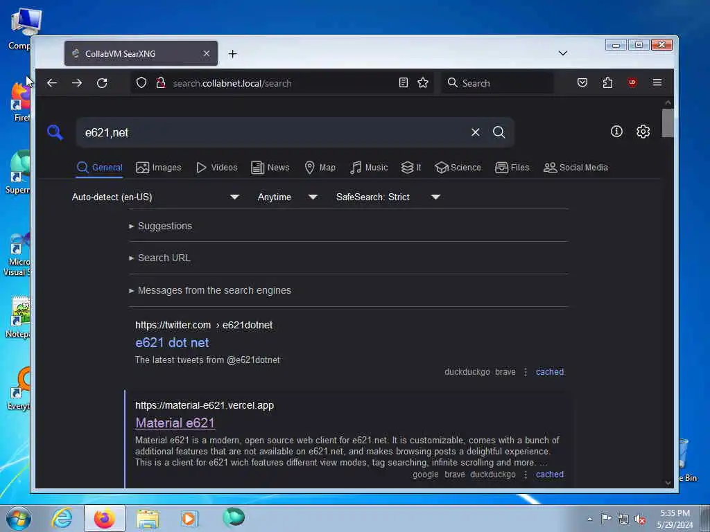Close the CollabVM SearXNG tab
710x532 pixels.
coord(207,53)
